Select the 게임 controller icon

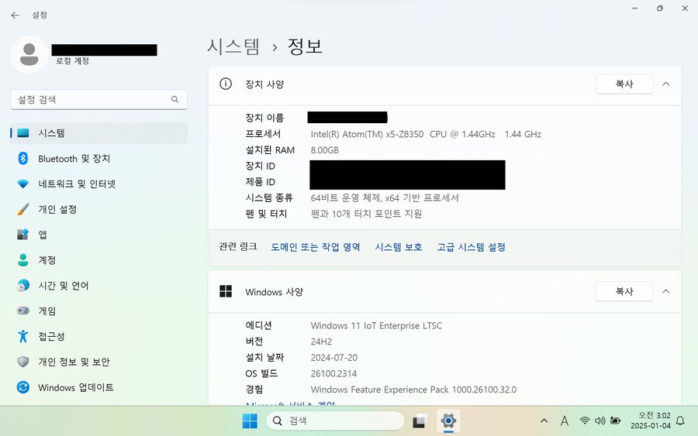pos(23,311)
